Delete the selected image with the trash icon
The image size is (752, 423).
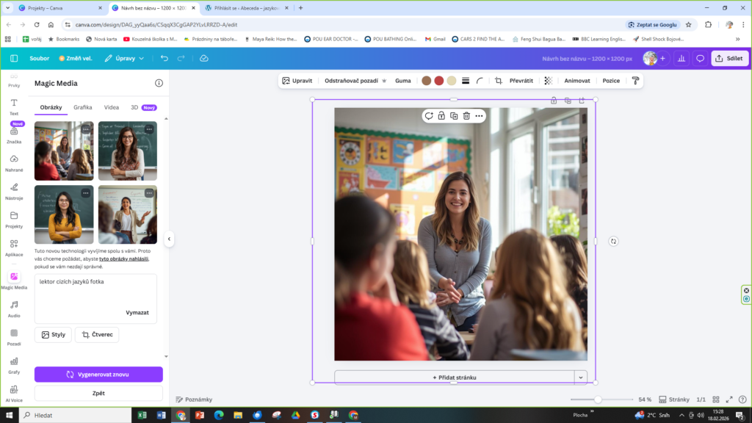coord(466,116)
